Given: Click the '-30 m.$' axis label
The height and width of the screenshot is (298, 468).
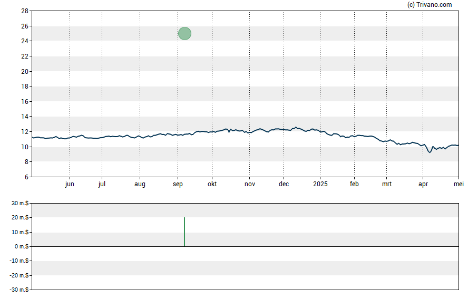Looking at the screenshot, I should click(19, 290).
